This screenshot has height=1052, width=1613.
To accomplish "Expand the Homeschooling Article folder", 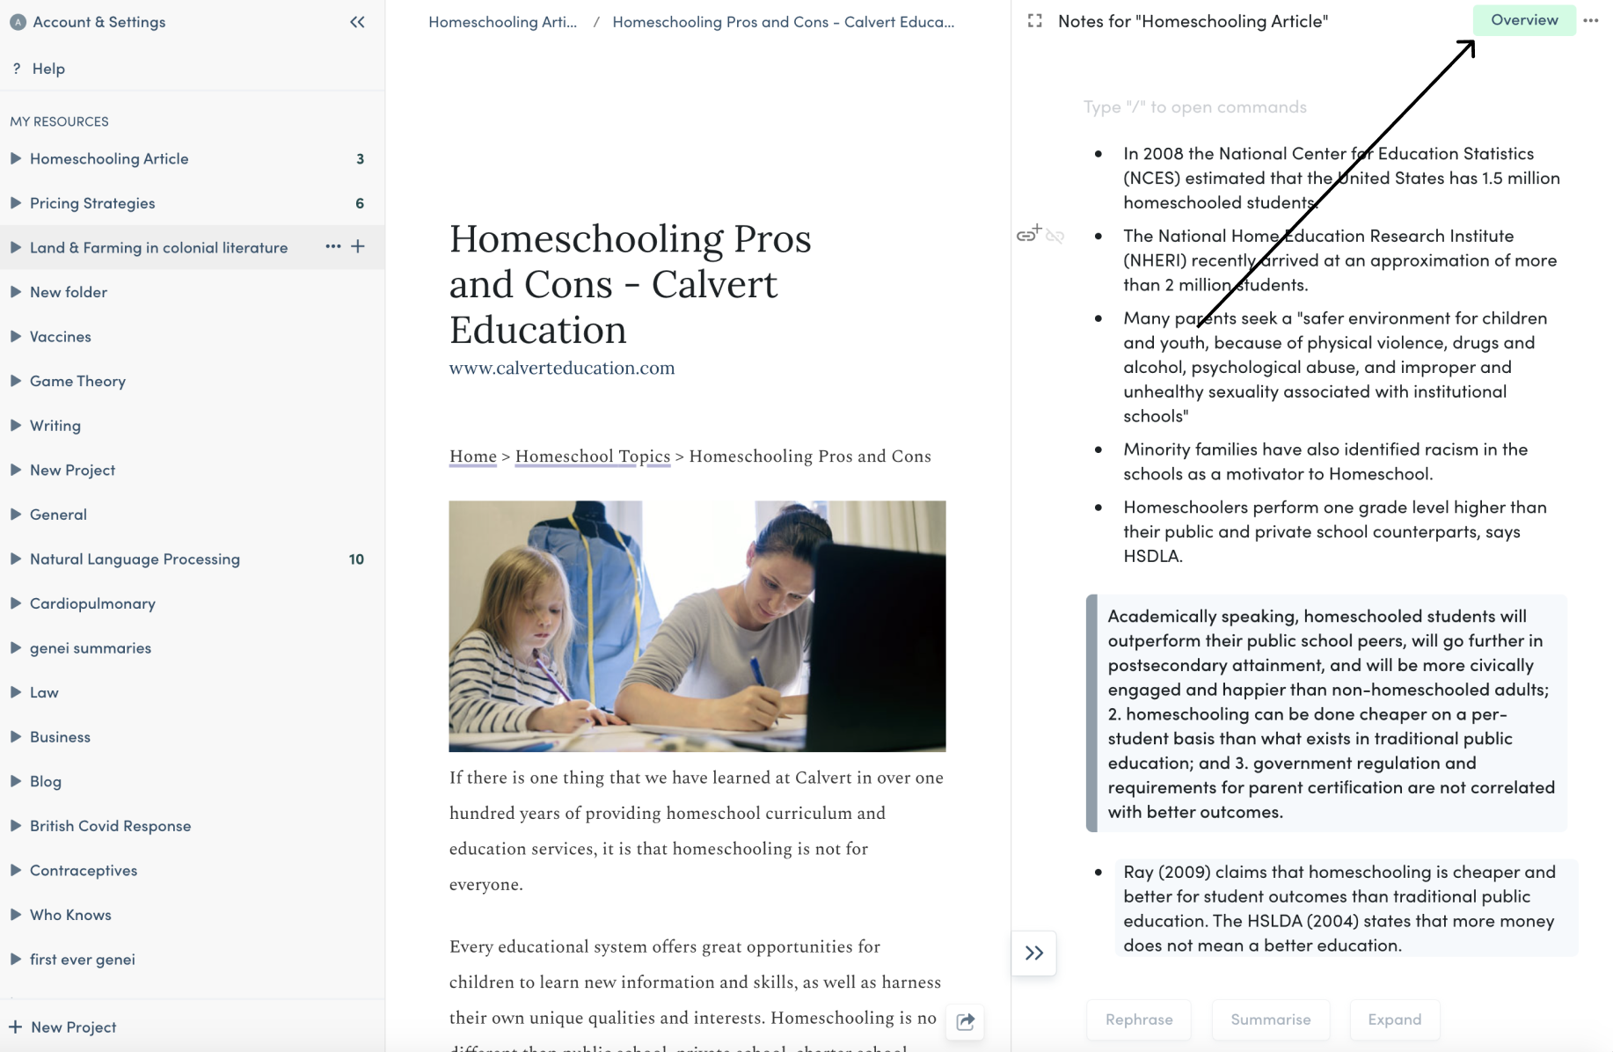I will click(x=16, y=158).
